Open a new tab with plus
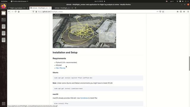 76,8
